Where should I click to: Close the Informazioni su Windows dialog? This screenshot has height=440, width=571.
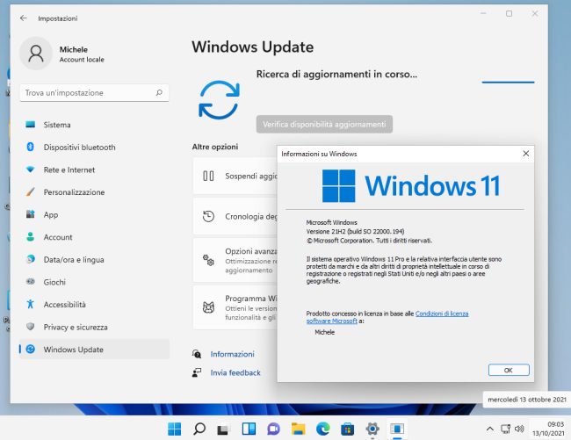tap(526, 154)
